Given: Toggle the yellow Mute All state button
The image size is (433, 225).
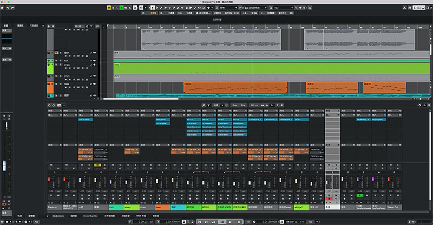Looking at the screenshot, I should pyautogui.click(x=109, y=8).
